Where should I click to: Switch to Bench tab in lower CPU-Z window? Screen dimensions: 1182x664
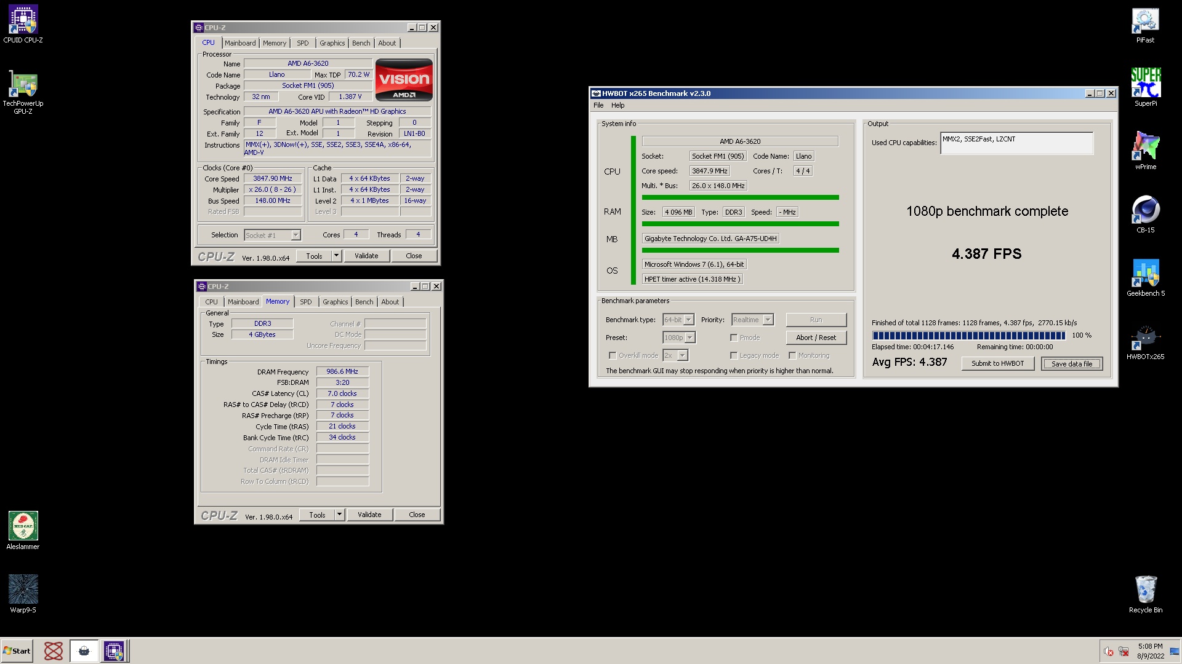point(364,302)
